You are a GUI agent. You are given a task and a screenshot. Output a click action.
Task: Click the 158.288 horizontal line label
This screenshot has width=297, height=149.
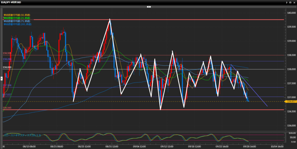[7, 59]
